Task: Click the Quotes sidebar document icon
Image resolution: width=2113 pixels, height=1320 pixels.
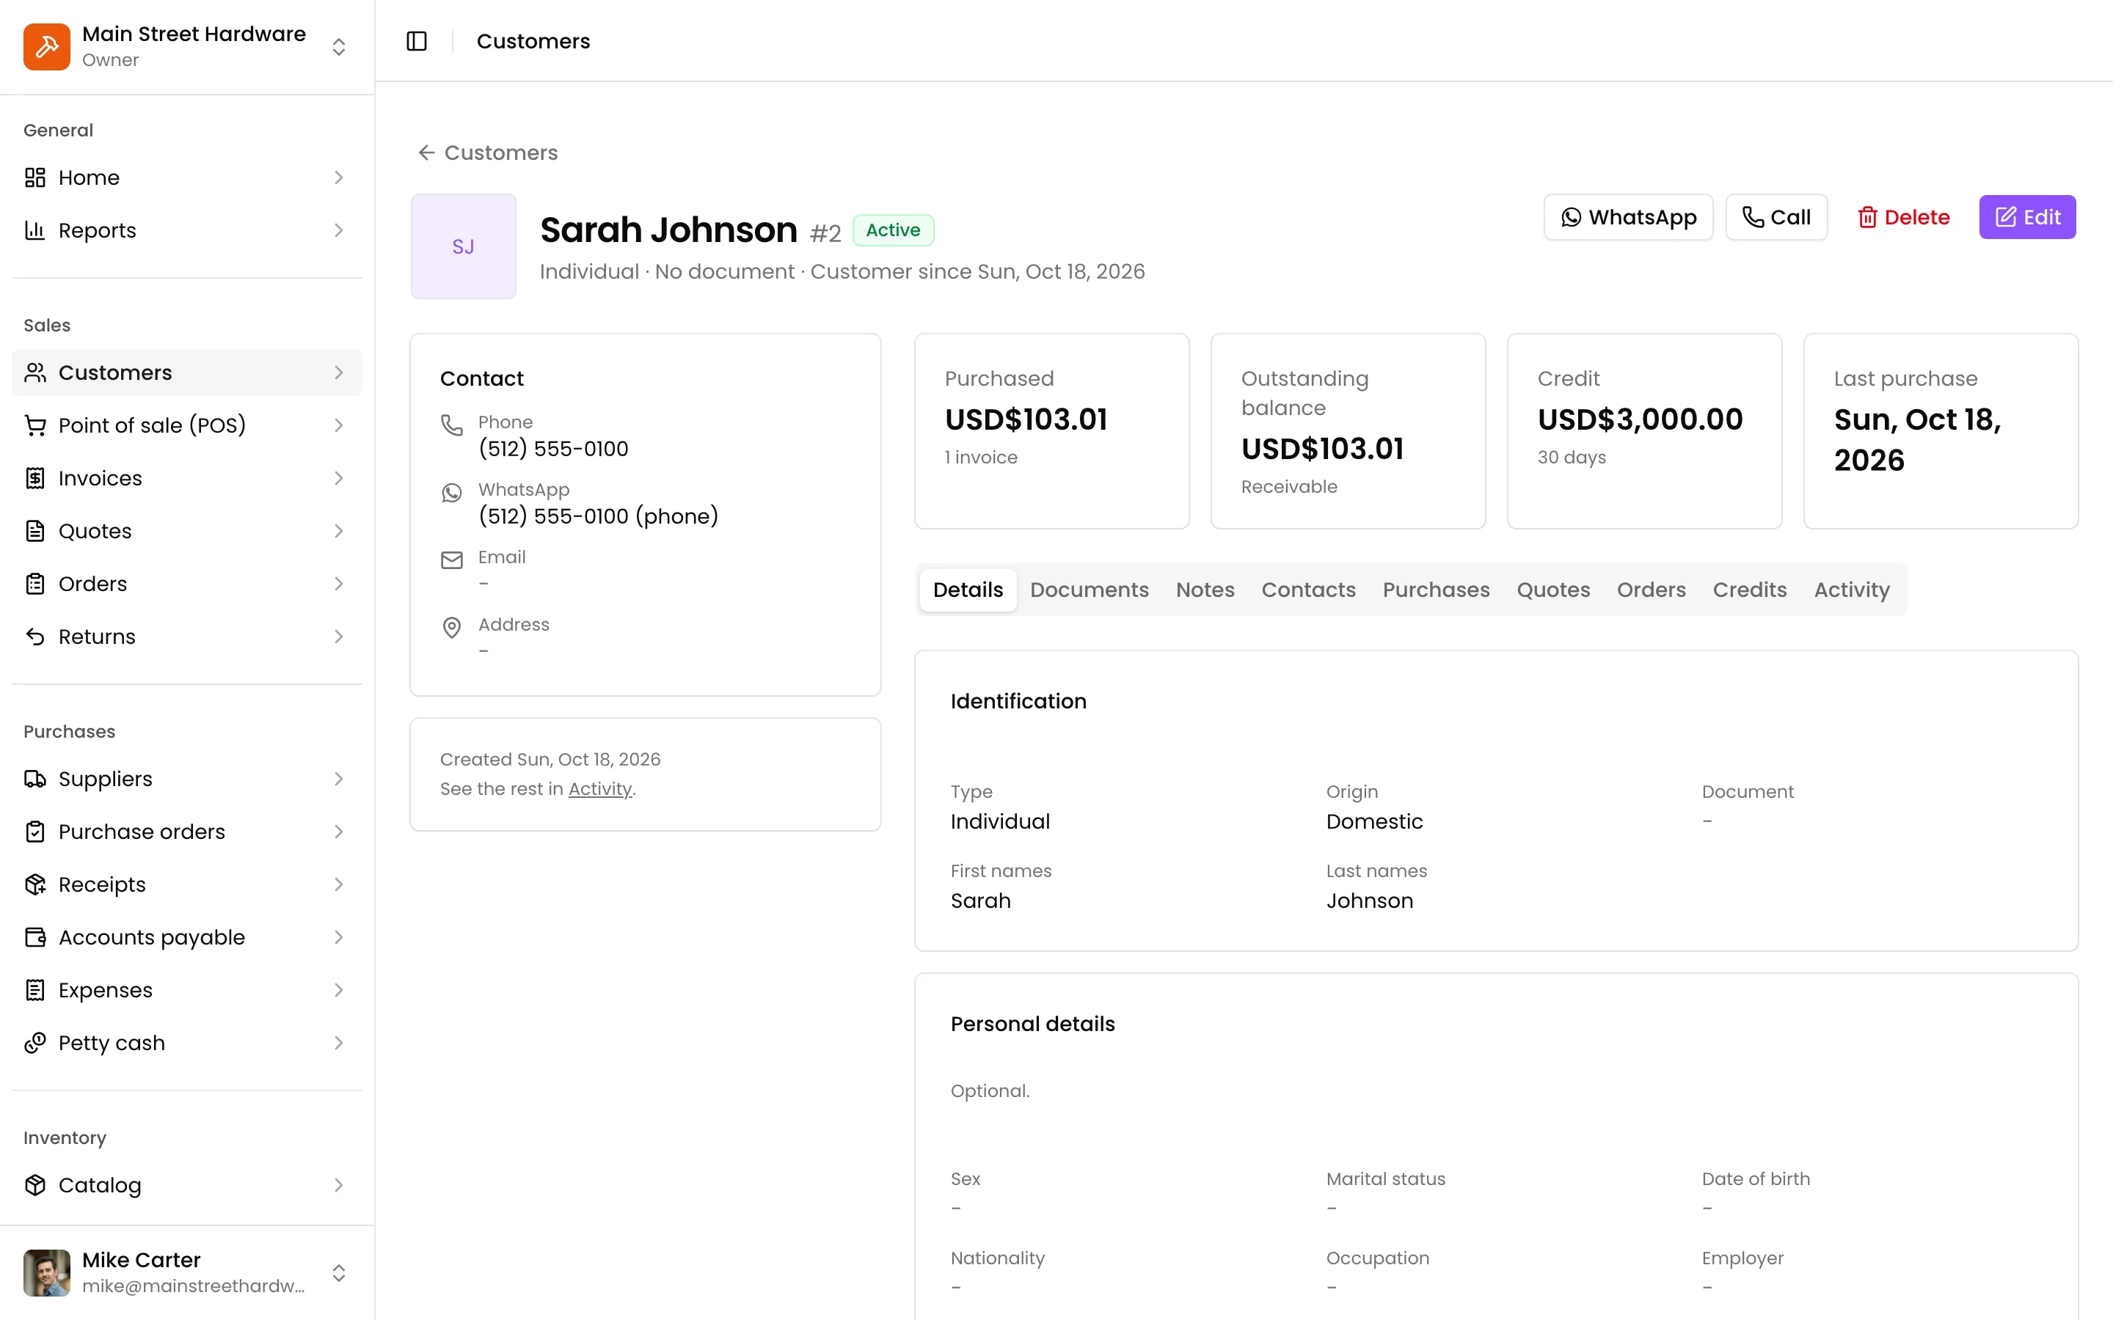Action: [x=35, y=531]
